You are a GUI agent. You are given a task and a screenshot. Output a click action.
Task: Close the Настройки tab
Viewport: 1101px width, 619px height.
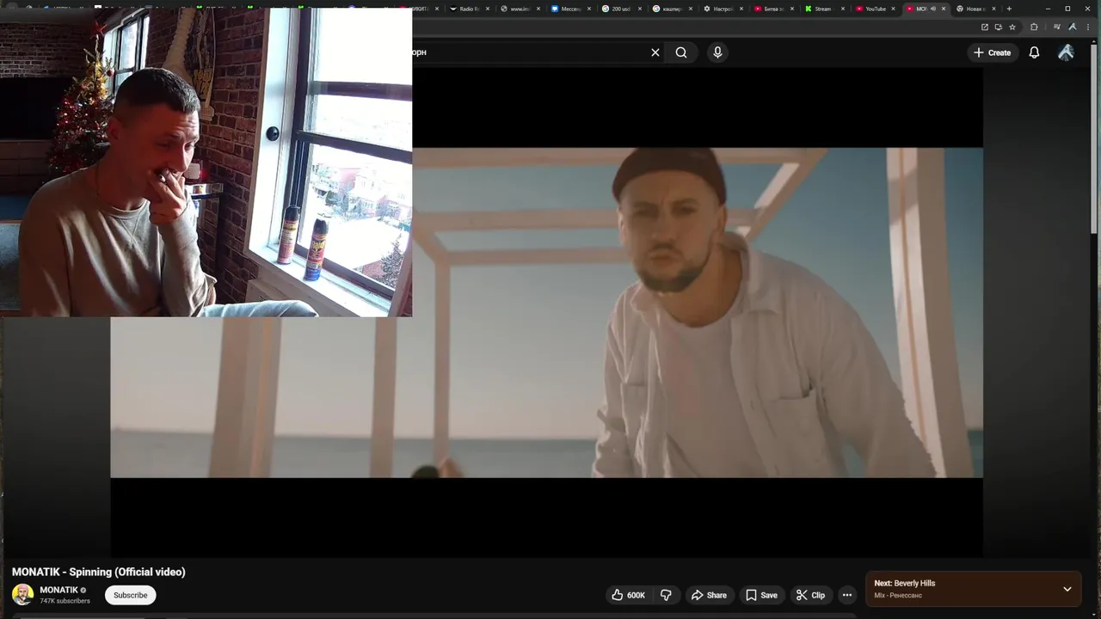tap(741, 9)
